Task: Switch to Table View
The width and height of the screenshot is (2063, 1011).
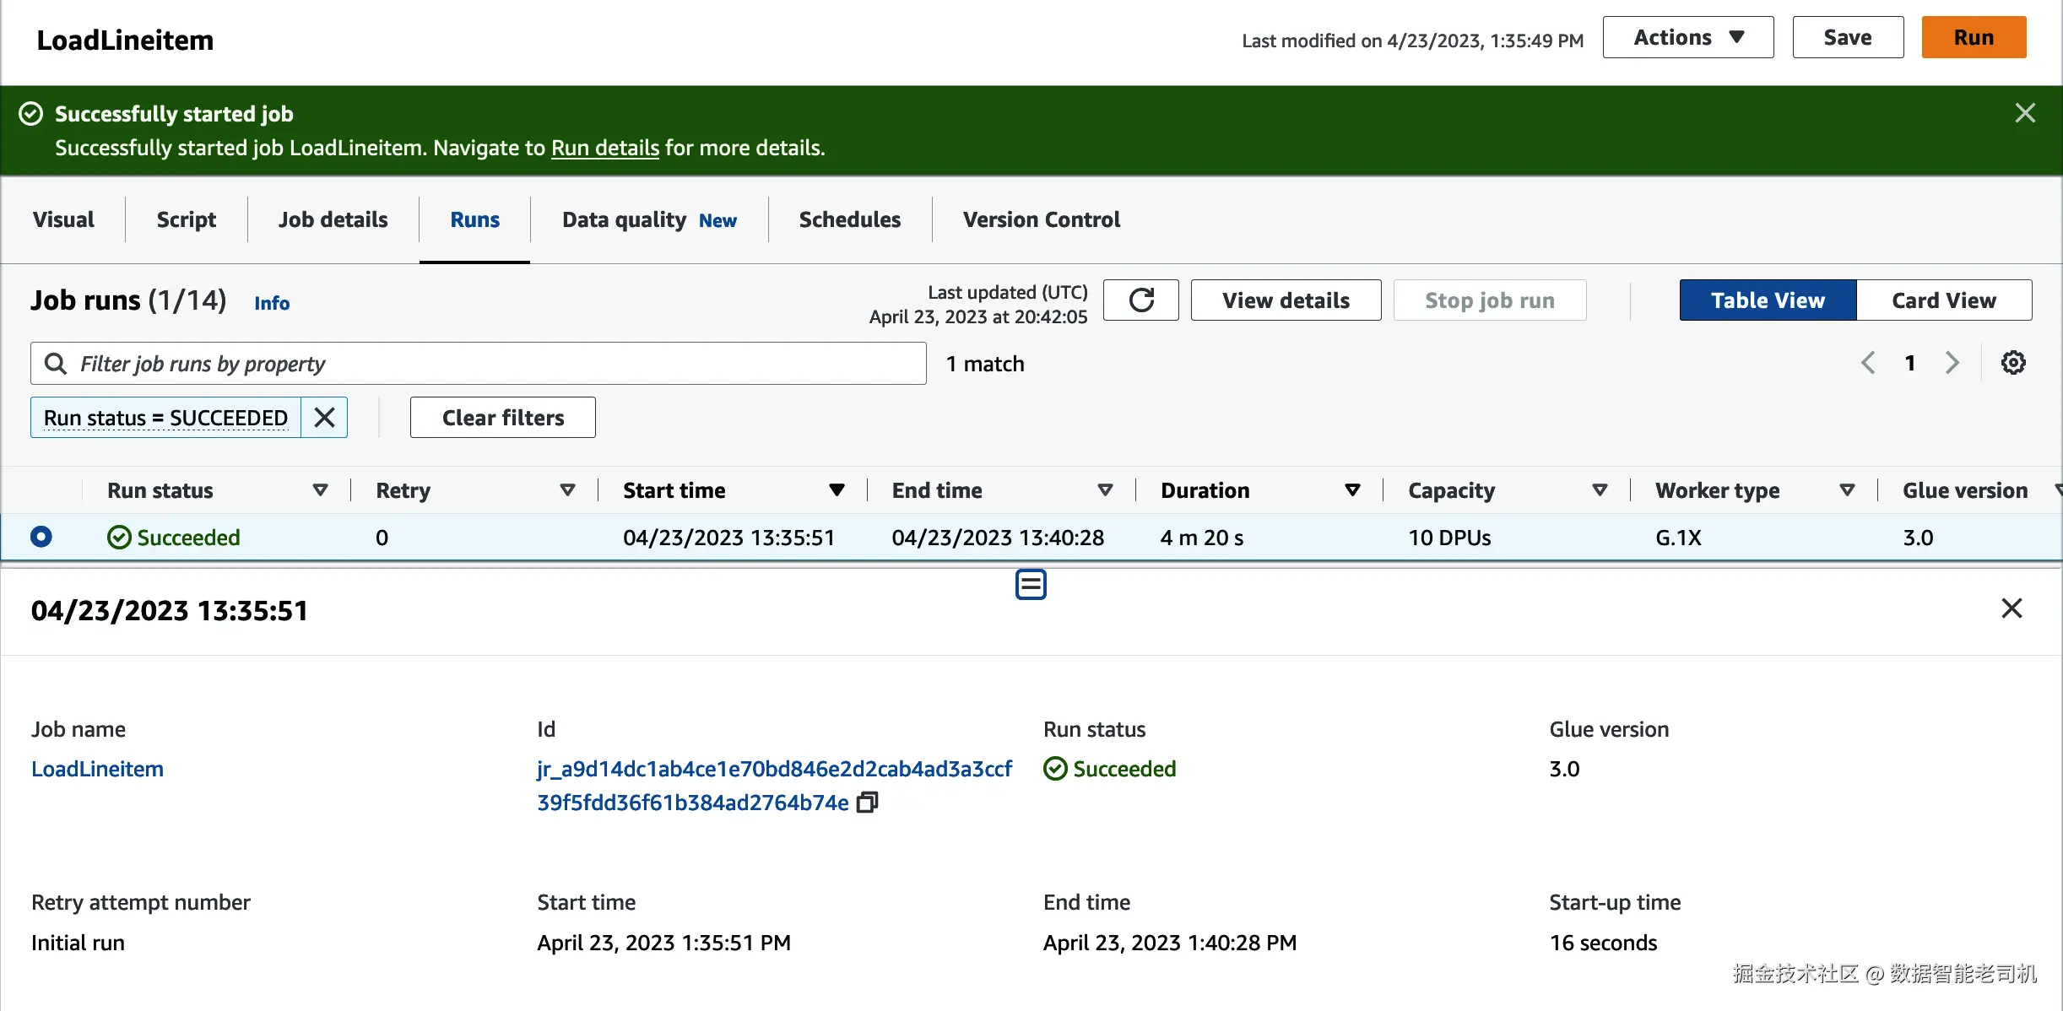Action: [x=1768, y=300]
